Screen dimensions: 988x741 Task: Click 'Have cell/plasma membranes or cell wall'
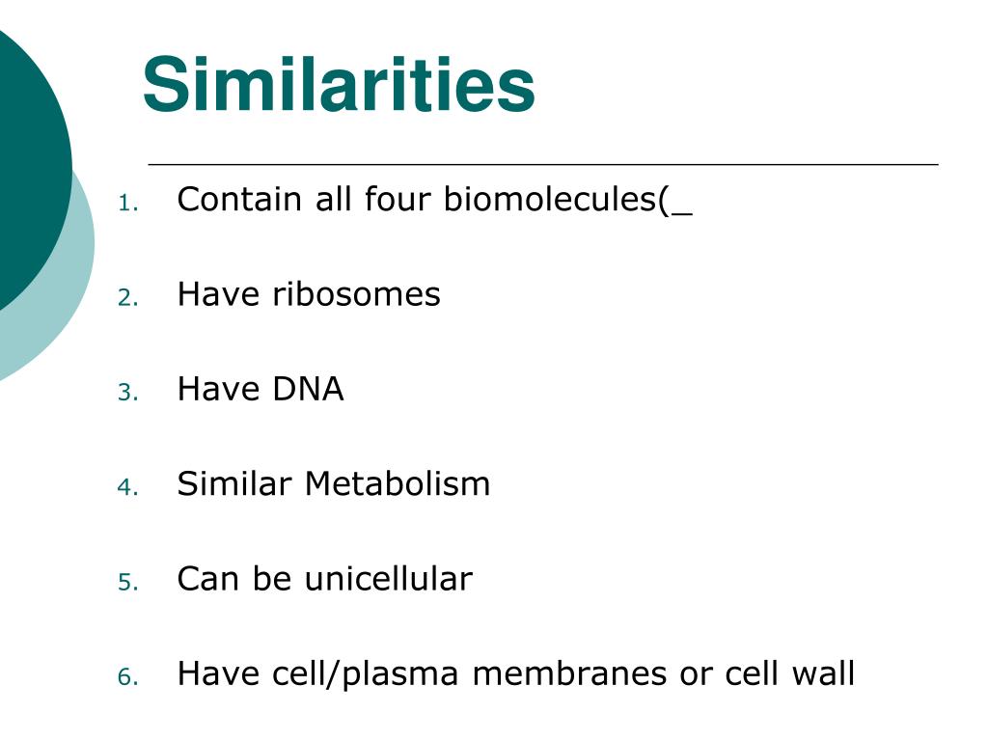516,674
